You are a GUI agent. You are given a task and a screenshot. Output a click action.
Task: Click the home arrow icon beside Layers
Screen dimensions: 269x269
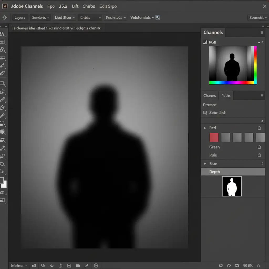4,18
